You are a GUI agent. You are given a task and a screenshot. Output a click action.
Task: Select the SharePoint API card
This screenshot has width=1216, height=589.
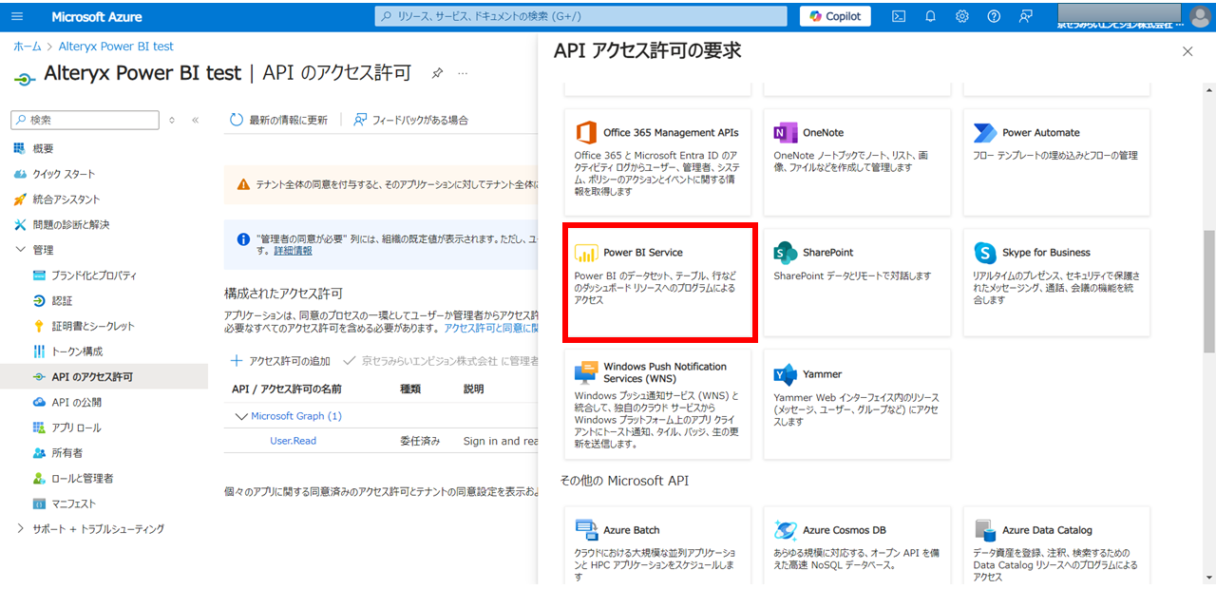tap(857, 282)
